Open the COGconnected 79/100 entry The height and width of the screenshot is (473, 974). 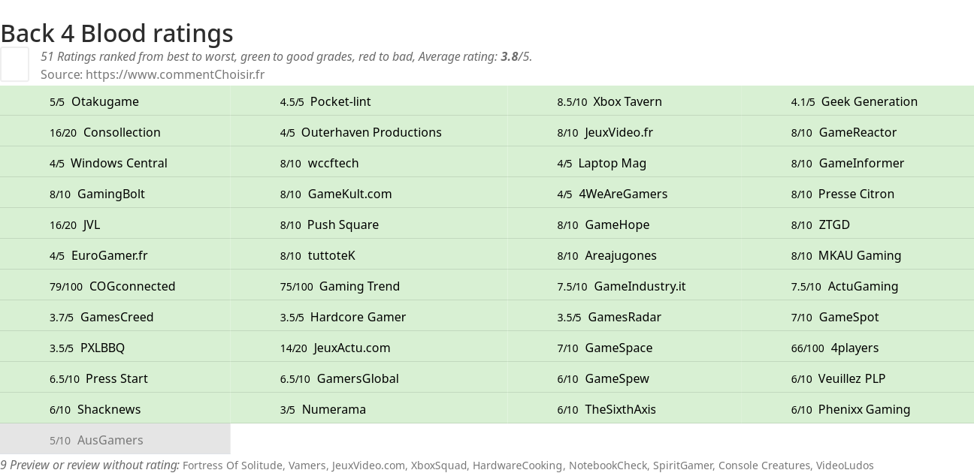[115, 286]
